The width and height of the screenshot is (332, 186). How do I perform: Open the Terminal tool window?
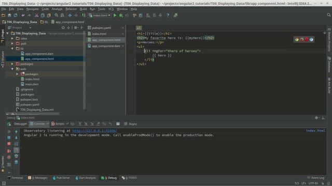tap(15, 178)
